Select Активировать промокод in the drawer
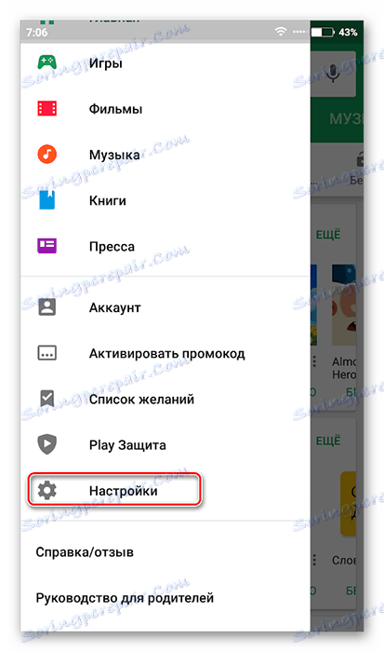This screenshot has width=384, height=652. pyautogui.click(x=166, y=353)
